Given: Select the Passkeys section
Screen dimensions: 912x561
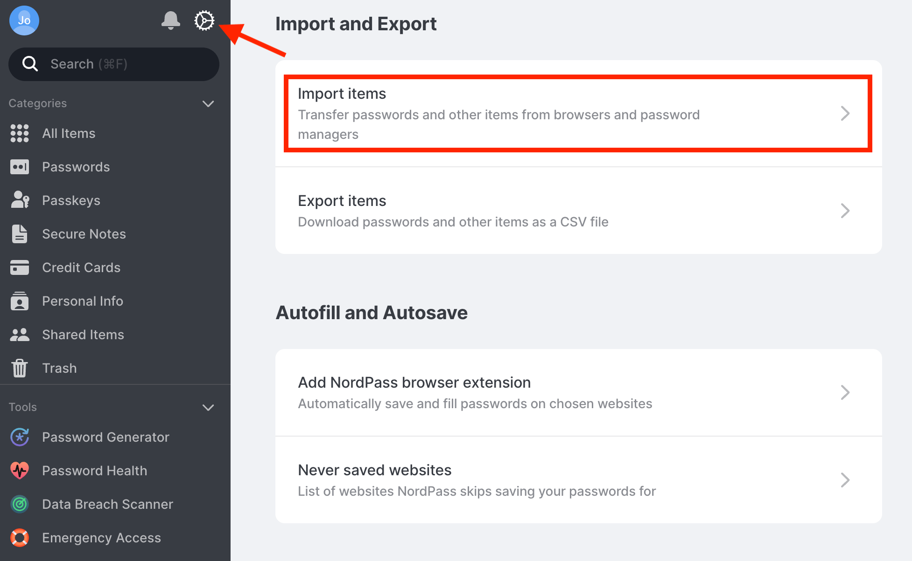Looking at the screenshot, I should tap(71, 200).
